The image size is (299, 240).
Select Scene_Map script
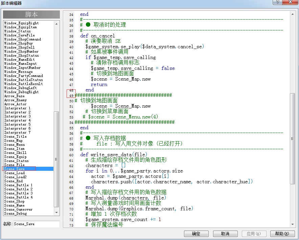(13, 140)
